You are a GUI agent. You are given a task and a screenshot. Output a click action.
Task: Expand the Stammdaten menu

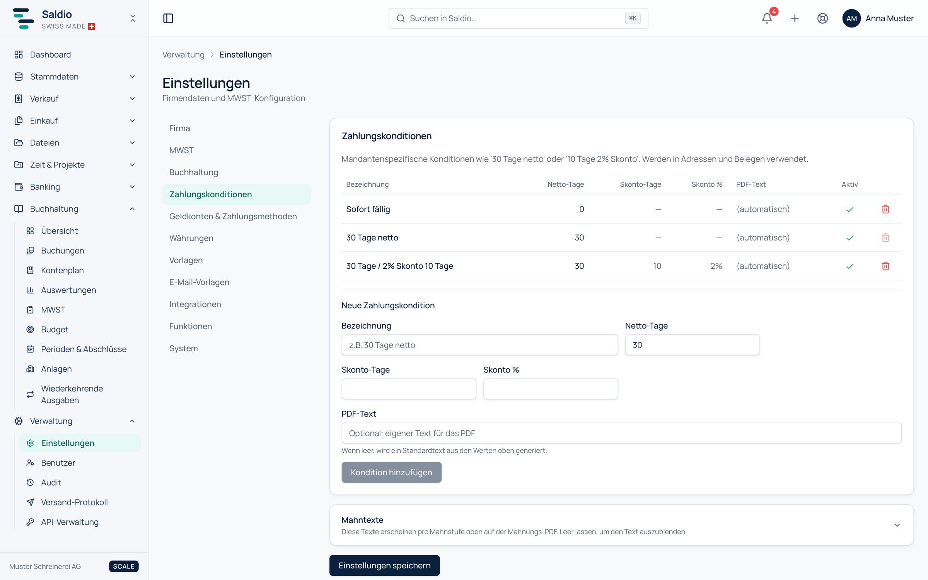click(x=74, y=77)
